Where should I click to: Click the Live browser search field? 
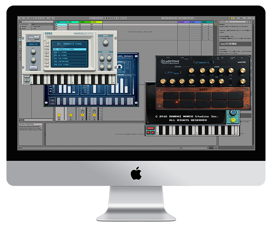pyautogui.click(x=37, y=22)
